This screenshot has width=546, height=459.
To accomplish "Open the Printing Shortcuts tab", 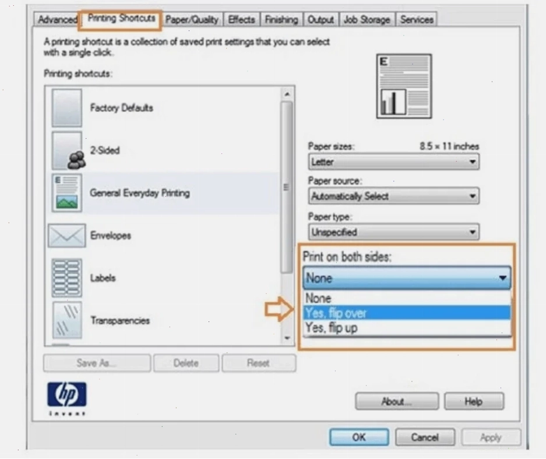I will pos(121,19).
